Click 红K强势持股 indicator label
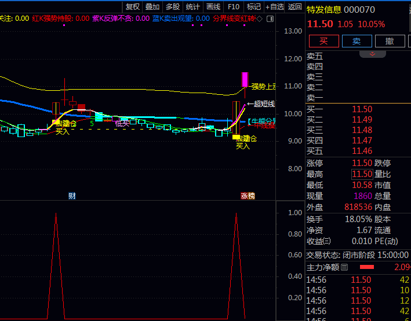Screen dimensions: 411x321 click(x=60, y=19)
